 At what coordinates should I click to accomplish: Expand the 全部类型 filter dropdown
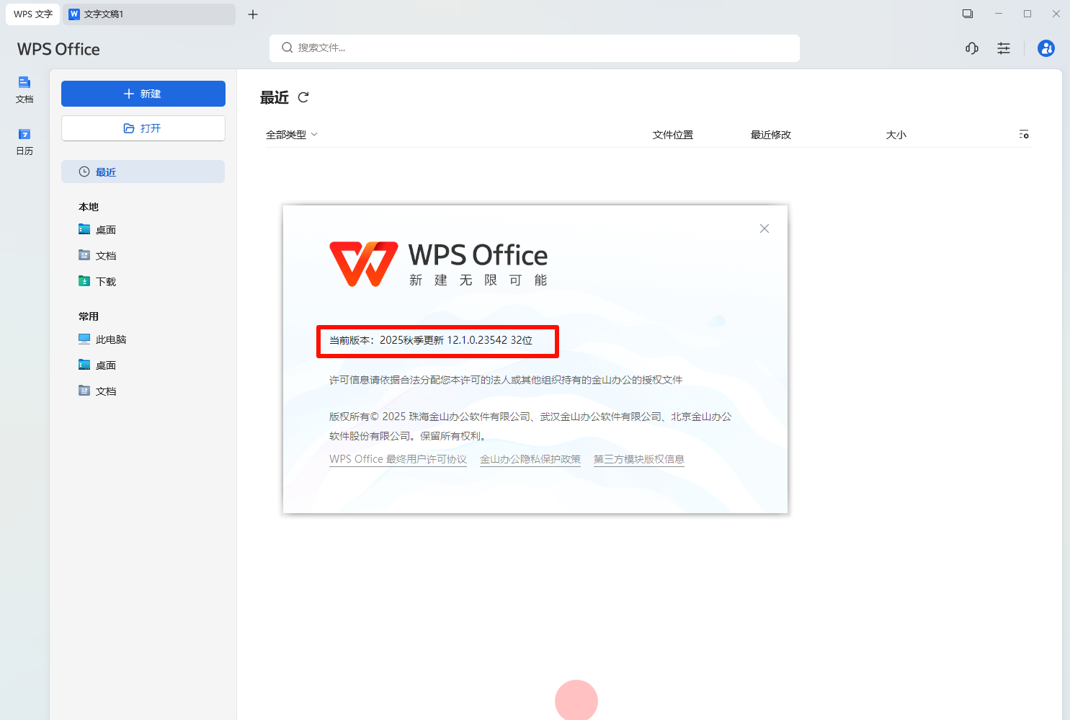[x=291, y=134]
